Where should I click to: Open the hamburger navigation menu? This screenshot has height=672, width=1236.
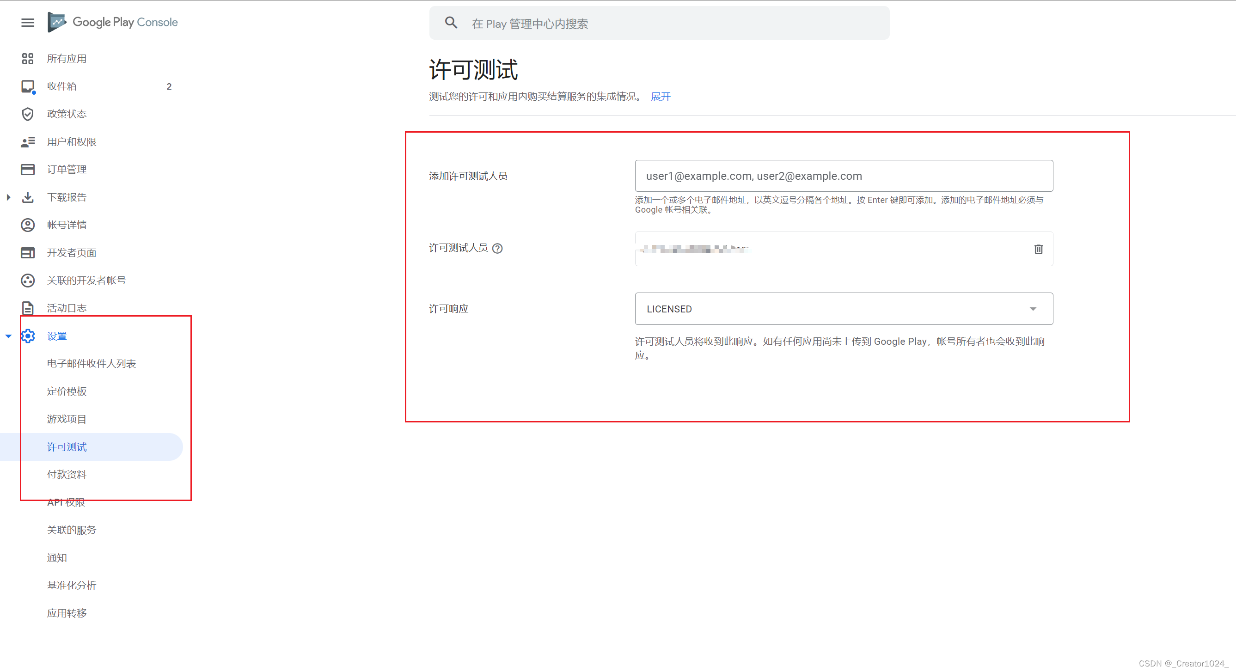(27, 23)
